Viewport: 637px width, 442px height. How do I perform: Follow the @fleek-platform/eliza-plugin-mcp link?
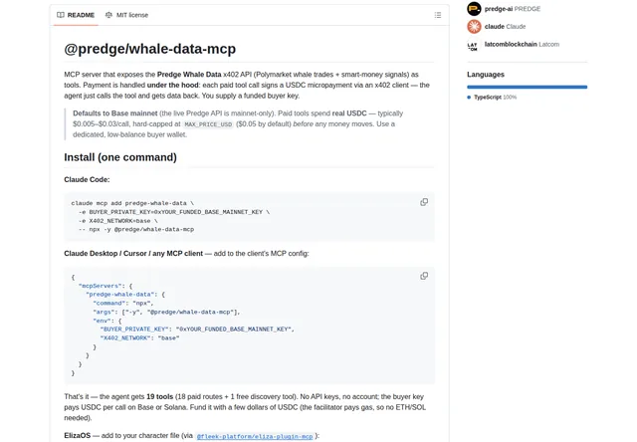click(x=255, y=436)
